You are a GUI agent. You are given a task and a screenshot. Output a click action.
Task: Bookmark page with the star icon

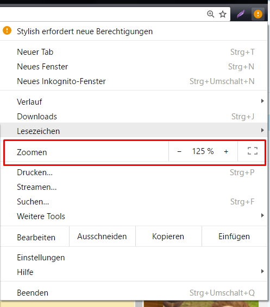(223, 14)
